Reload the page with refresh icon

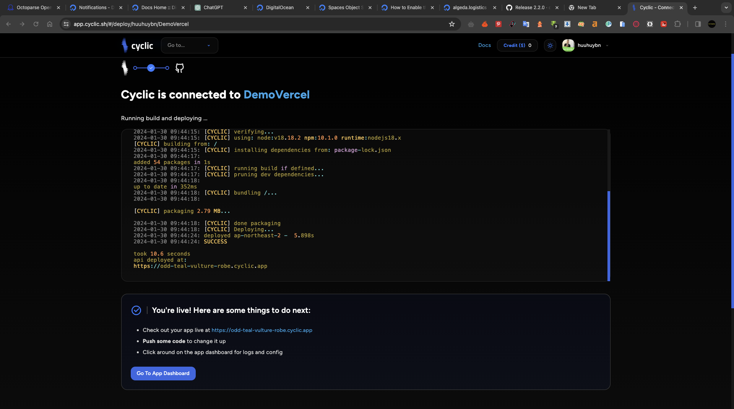[36, 24]
